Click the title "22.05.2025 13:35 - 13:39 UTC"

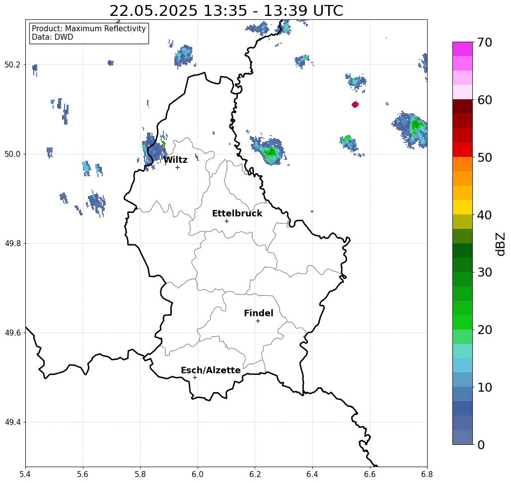point(226,10)
